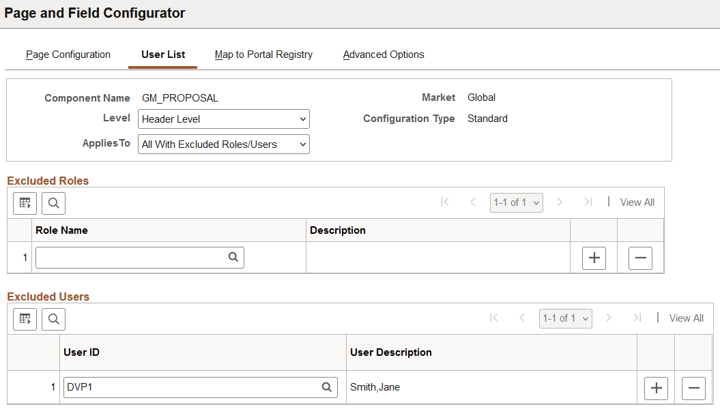The height and width of the screenshot is (411, 720).
Task: Open the Level dropdown
Action: click(223, 119)
